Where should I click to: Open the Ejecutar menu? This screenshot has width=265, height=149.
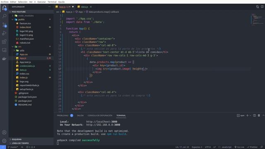pyautogui.click(x=41, y=2)
